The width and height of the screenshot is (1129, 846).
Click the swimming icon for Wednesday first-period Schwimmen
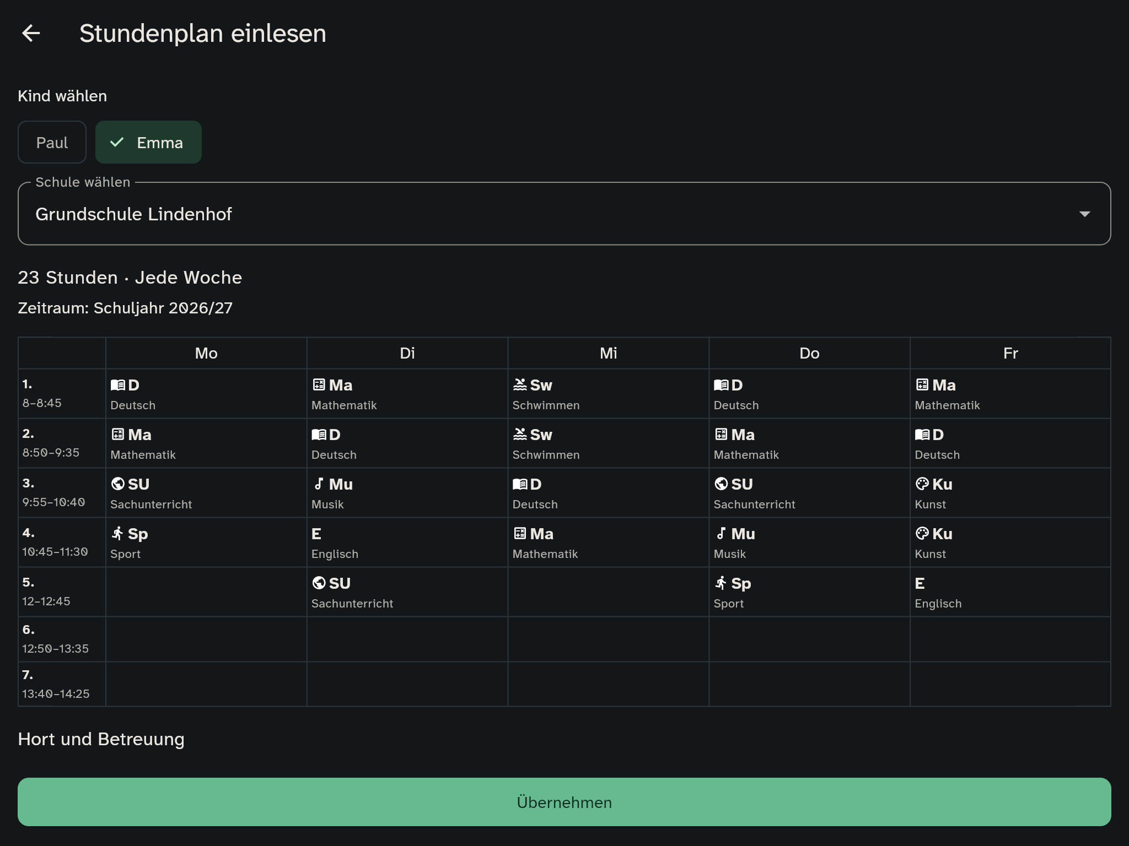point(520,385)
